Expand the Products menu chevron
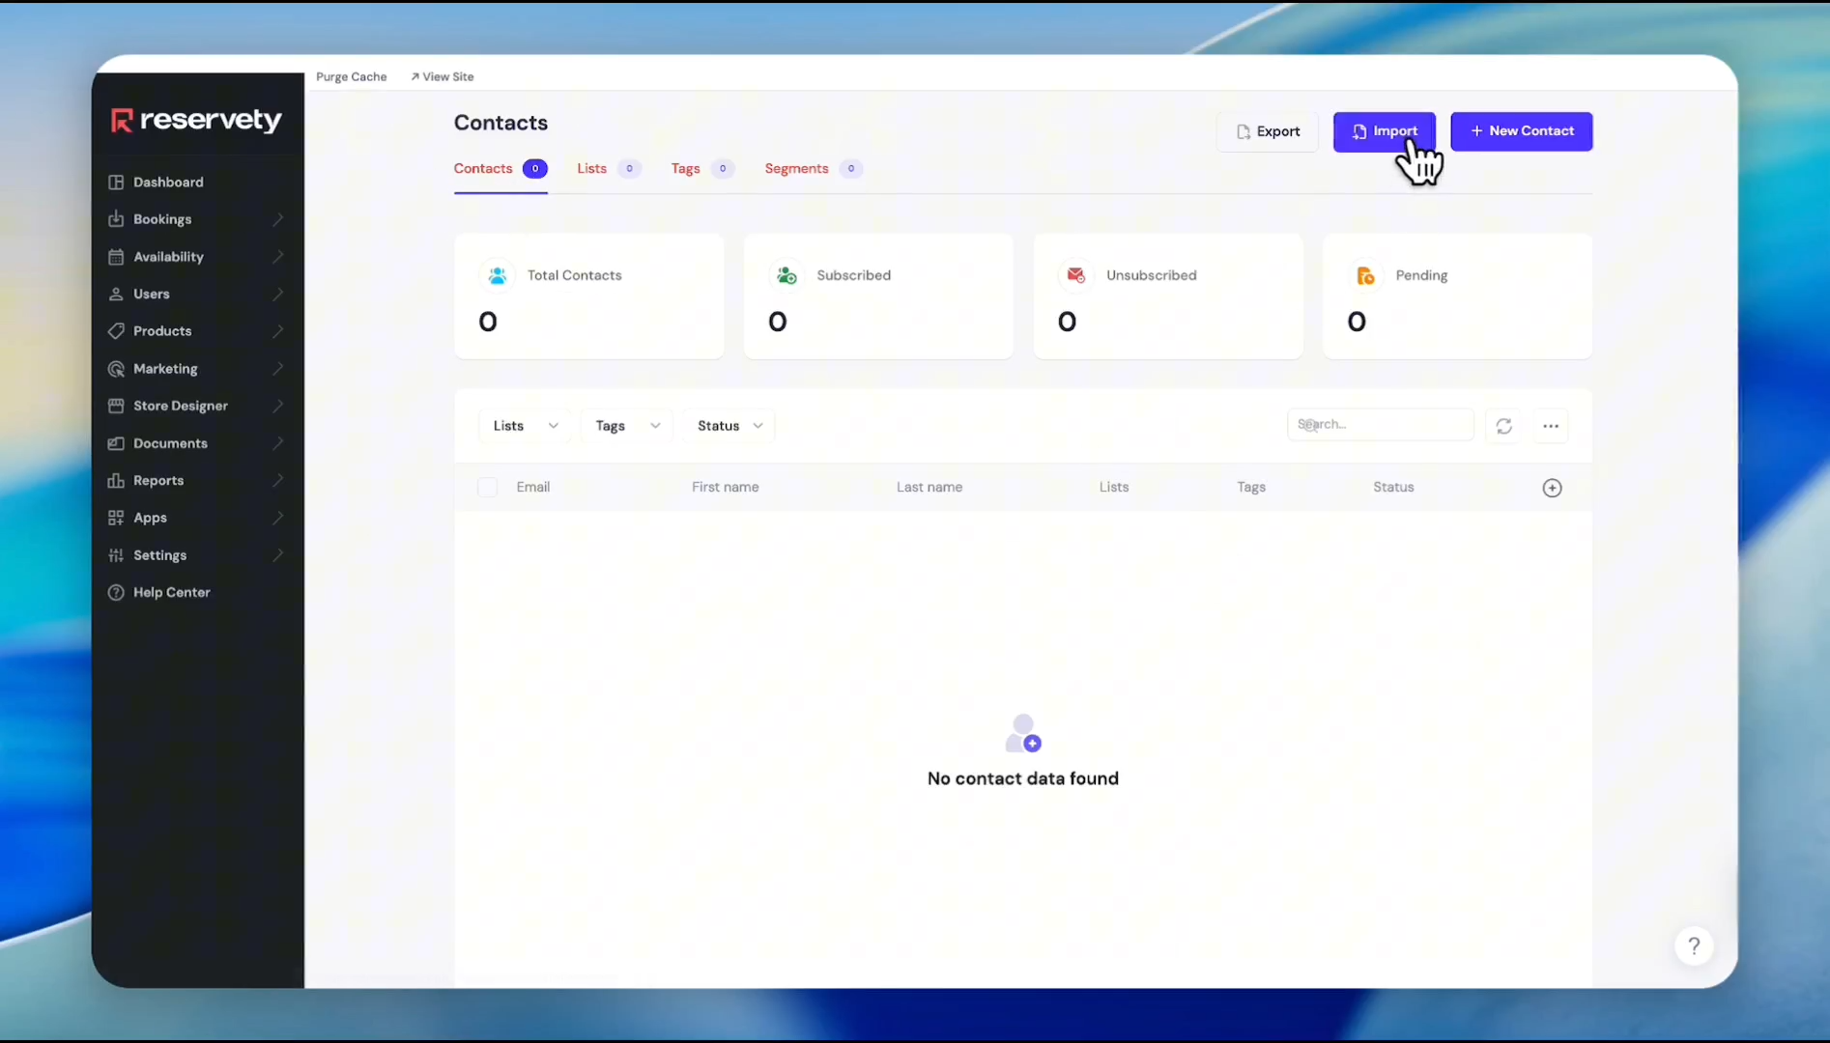The image size is (1830, 1043). click(278, 331)
